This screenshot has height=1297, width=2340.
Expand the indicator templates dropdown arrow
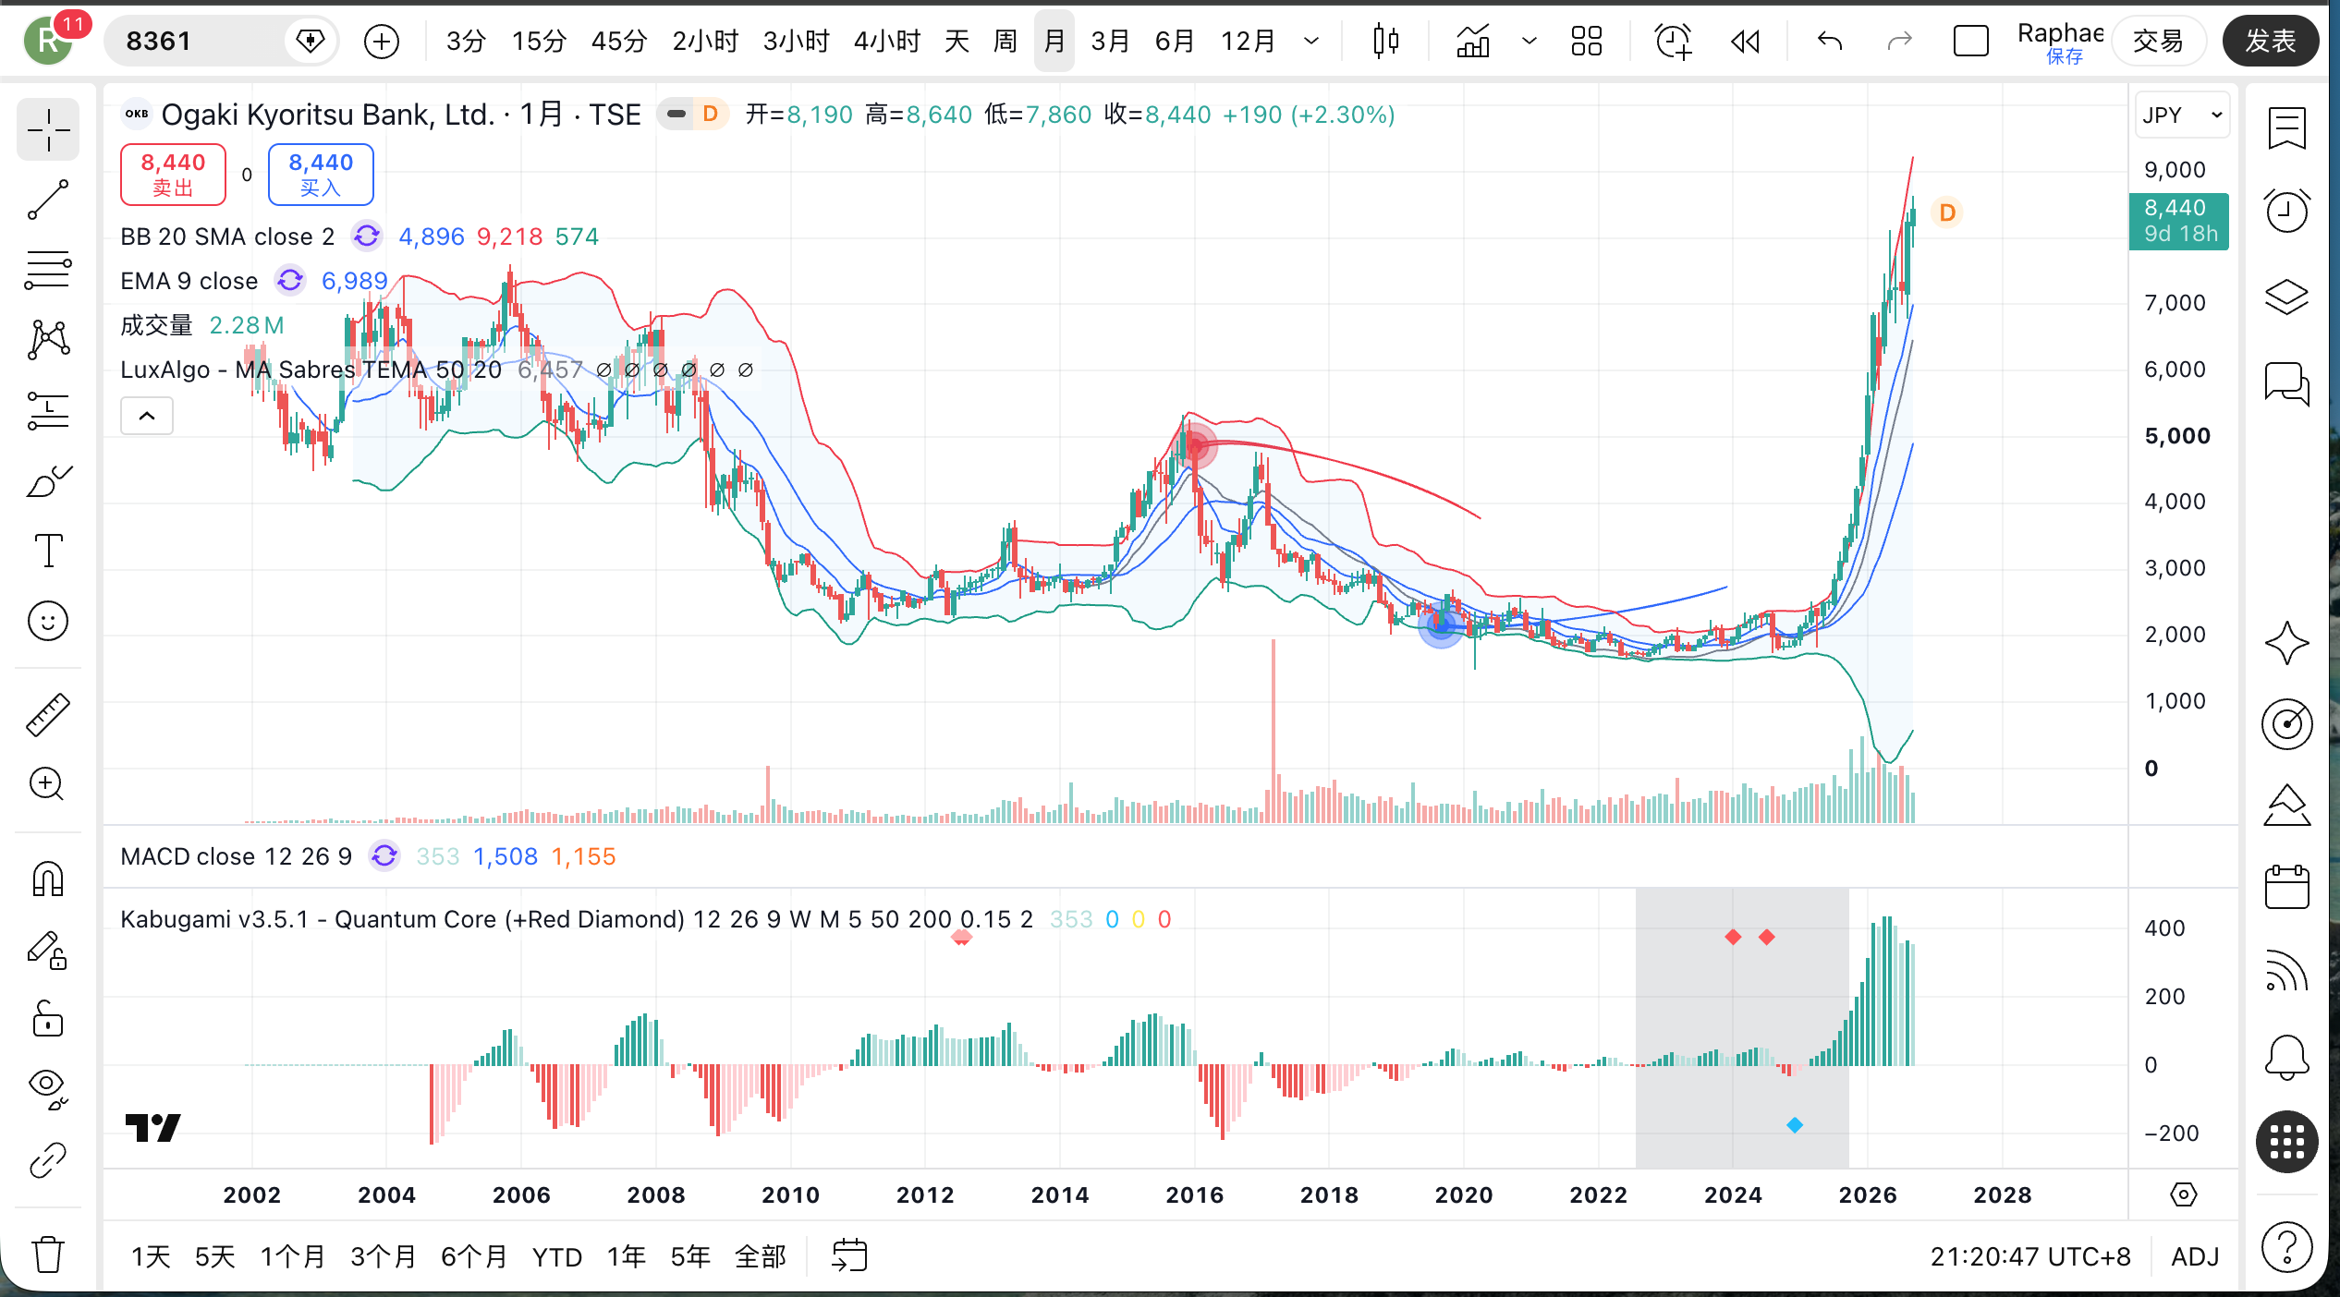tap(1530, 41)
